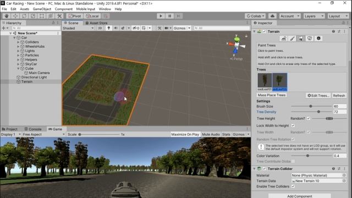352x198 pixels.
Task: Select Create Neighbor Terrains tool
Action: [284, 38]
